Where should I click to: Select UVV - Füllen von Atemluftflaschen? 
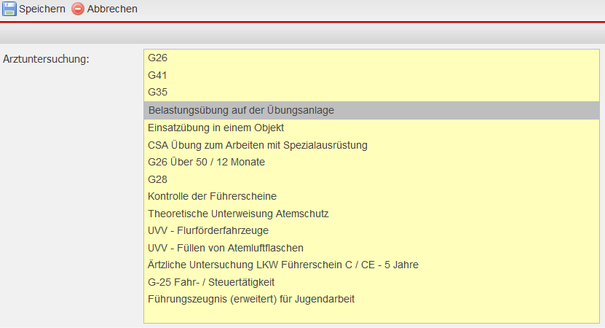(x=225, y=248)
